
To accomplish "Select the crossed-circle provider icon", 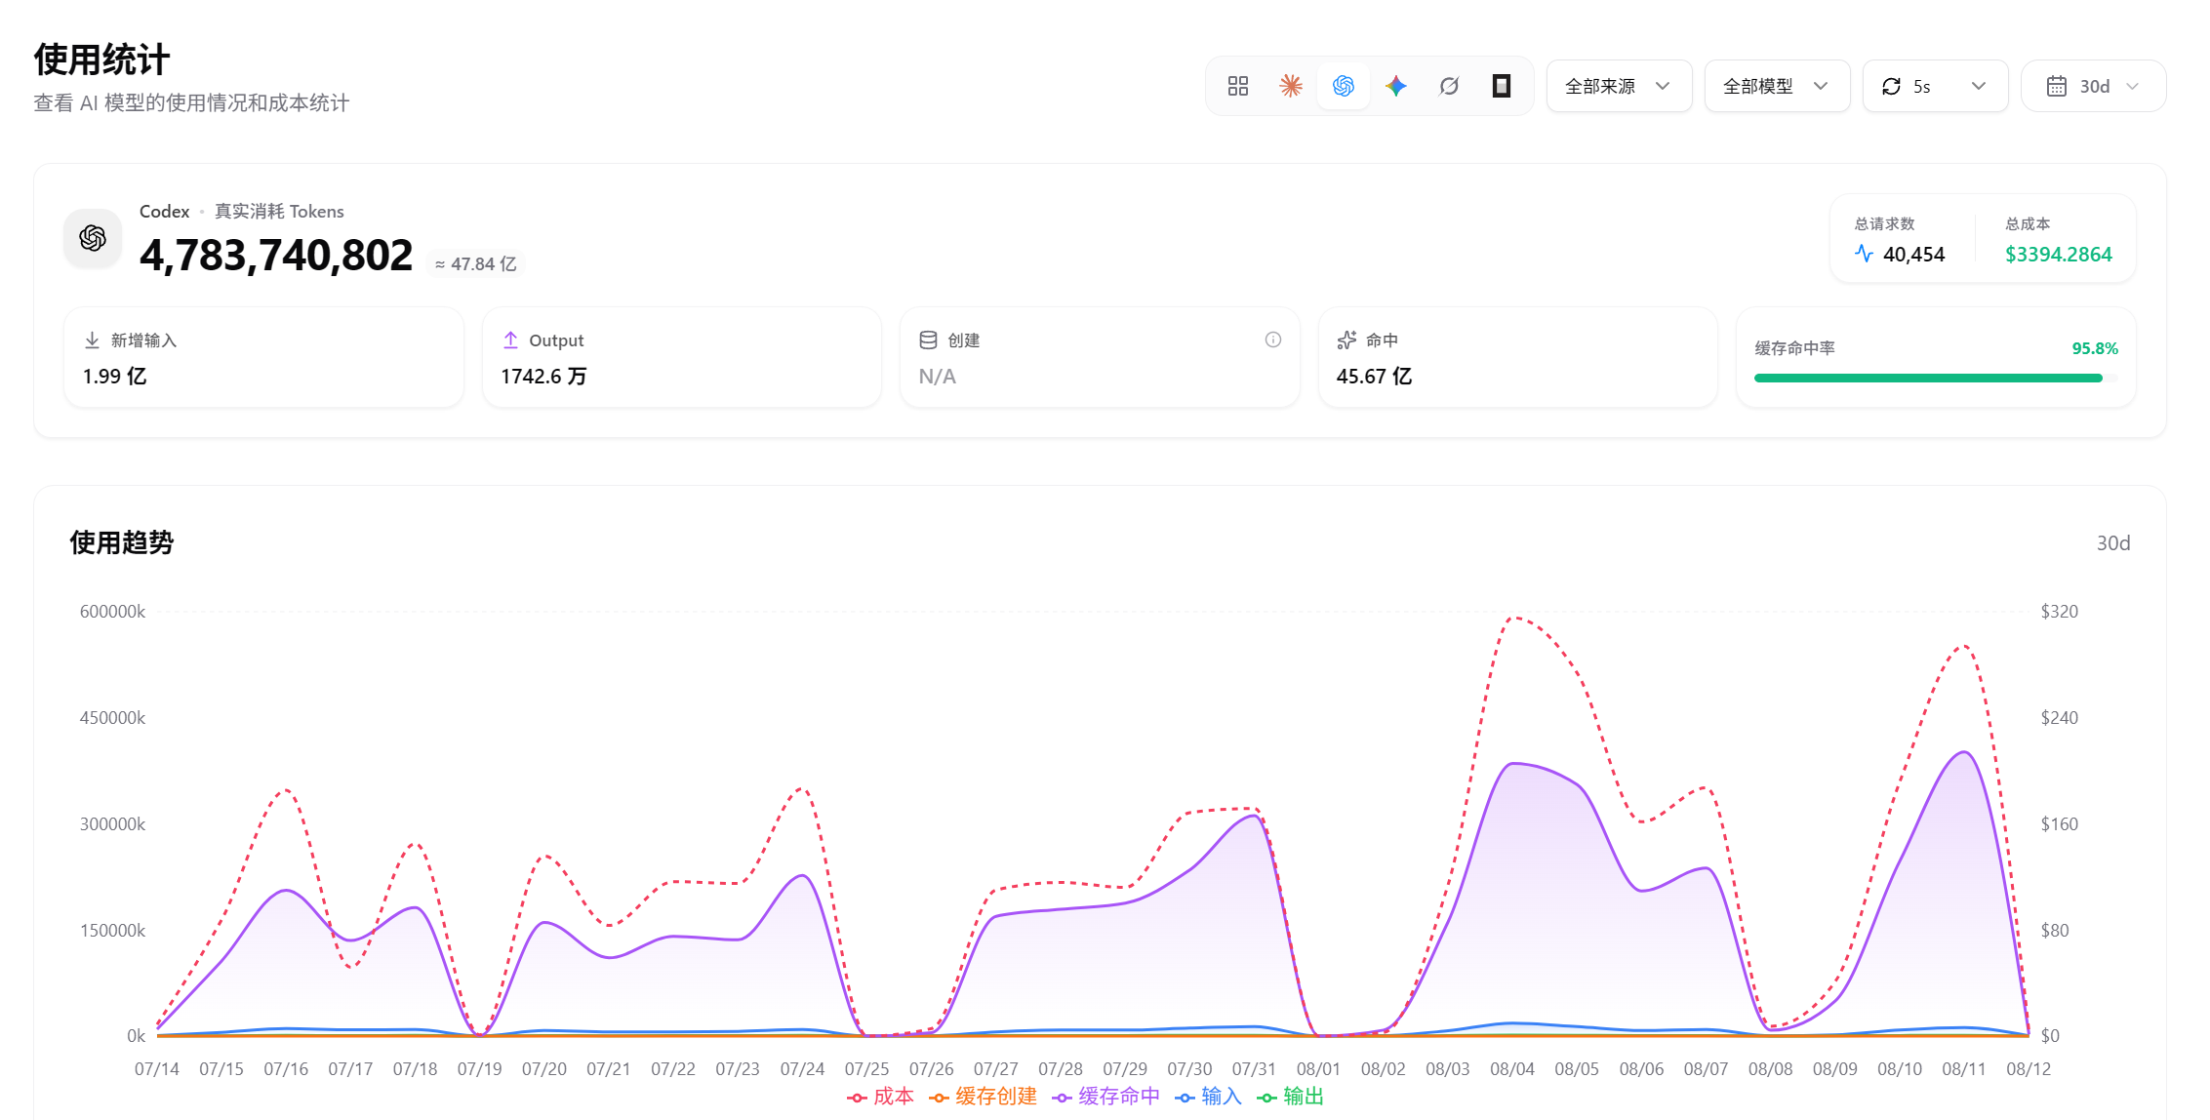I will (1449, 86).
